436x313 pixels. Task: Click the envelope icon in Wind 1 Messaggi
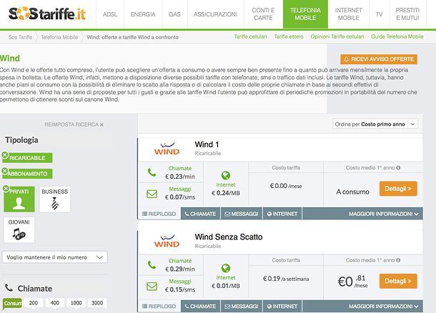click(x=152, y=194)
